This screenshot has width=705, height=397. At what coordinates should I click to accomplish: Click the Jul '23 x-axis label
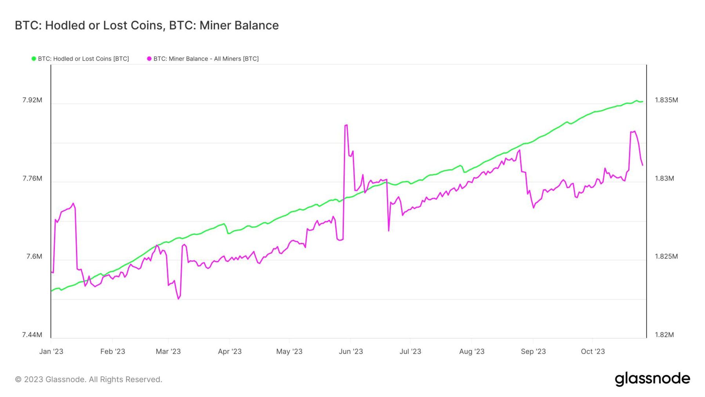point(410,351)
